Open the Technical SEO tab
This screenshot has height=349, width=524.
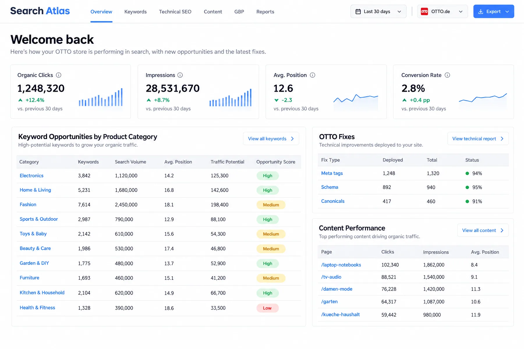pyautogui.click(x=175, y=12)
